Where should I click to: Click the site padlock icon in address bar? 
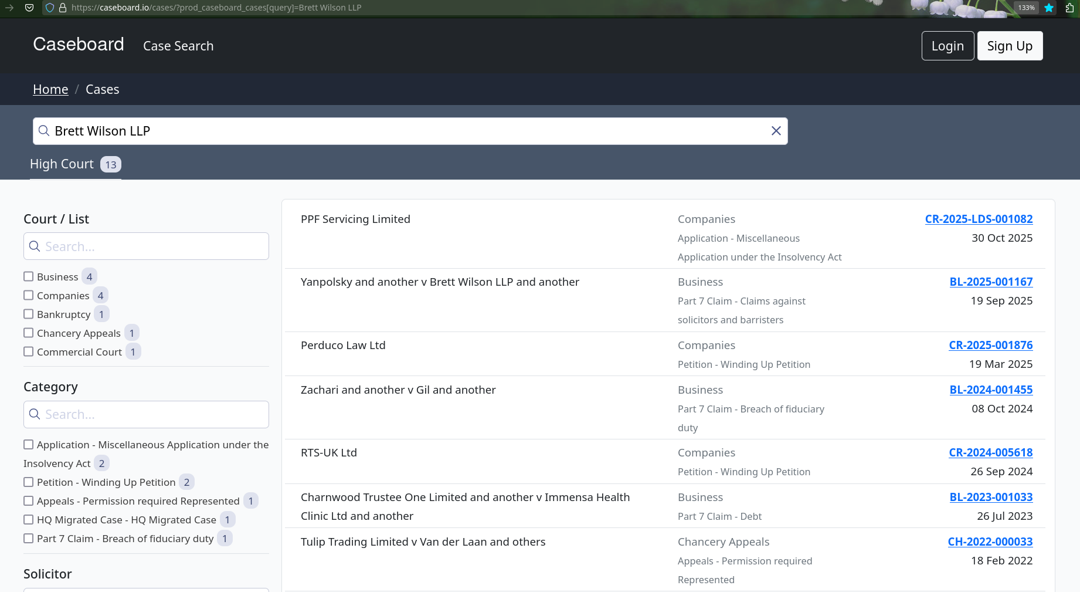coord(63,8)
